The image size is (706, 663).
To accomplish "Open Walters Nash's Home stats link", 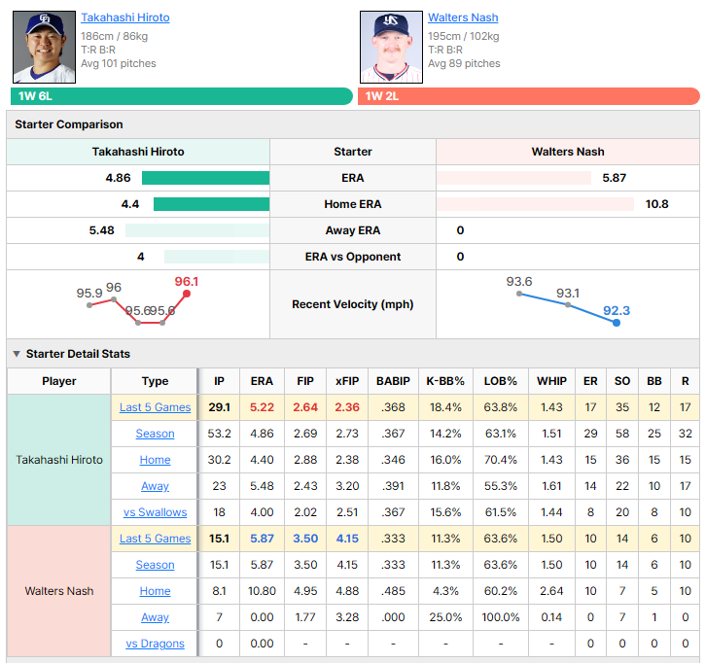I will (x=155, y=591).
